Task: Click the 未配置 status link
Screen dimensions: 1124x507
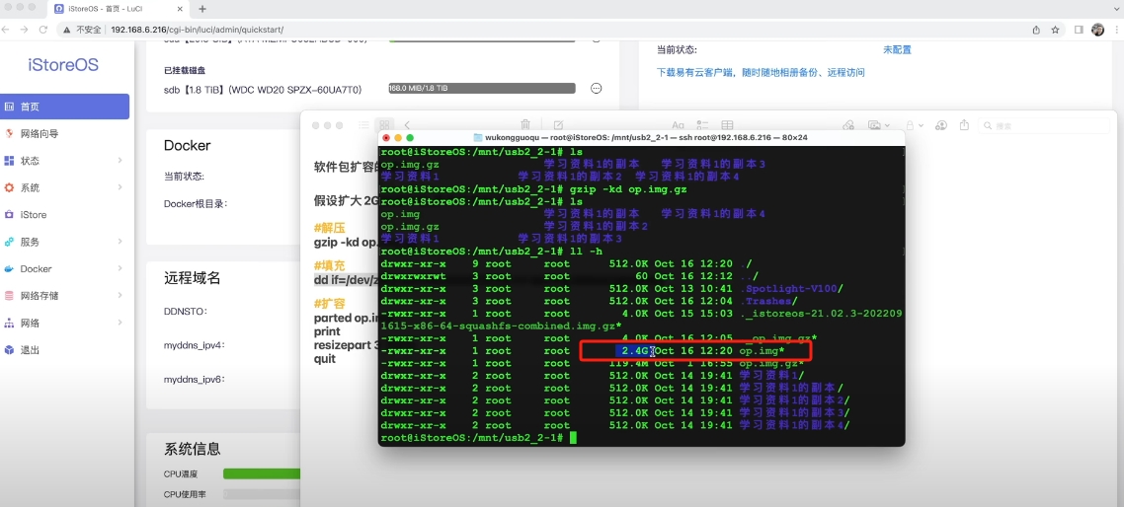Action: tap(897, 50)
